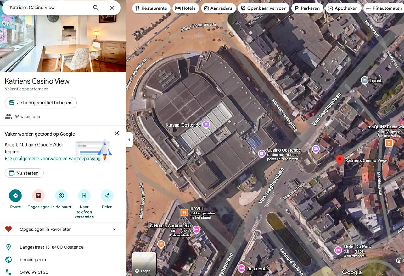Click the In de buurt icon
The height and width of the screenshot is (276, 404).
pos(61,196)
